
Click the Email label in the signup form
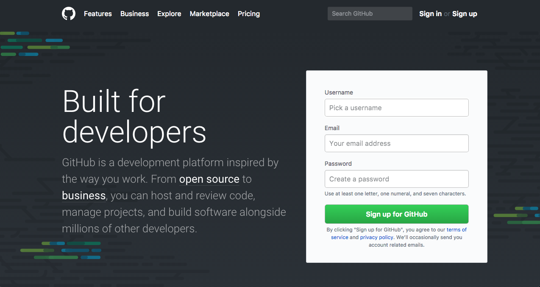(332, 128)
